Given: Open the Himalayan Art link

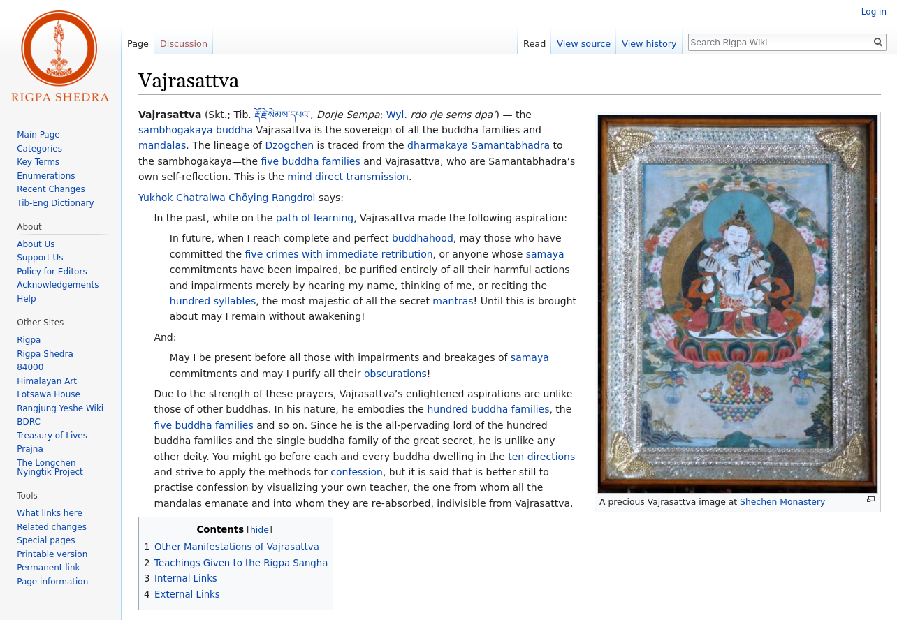Looking at the screenshot, I should (47, 381).
